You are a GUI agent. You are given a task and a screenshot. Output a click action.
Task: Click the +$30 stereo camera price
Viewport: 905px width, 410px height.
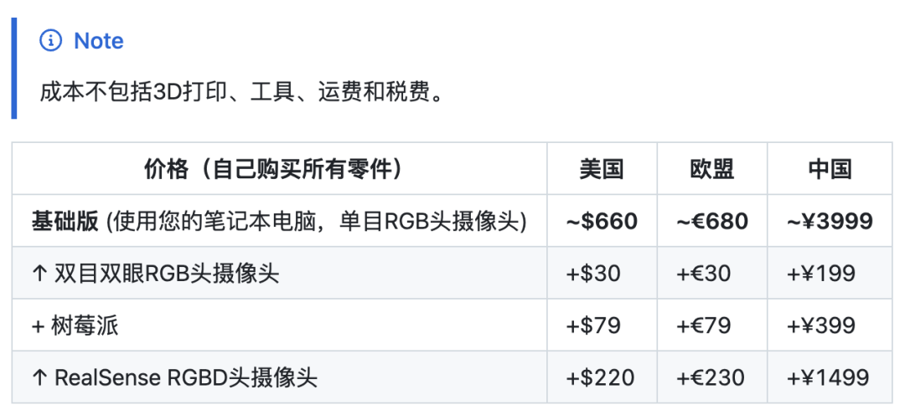point(594,274)
